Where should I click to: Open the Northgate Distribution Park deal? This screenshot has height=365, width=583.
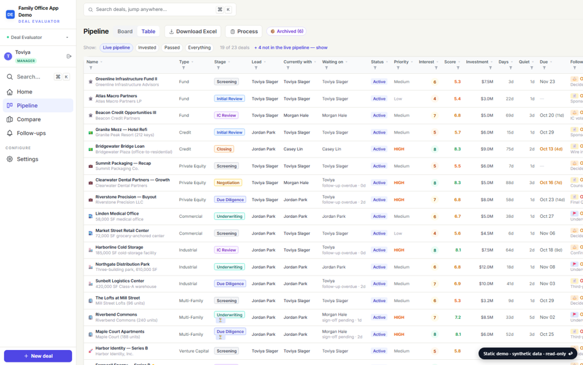click(x=122, y=264)
